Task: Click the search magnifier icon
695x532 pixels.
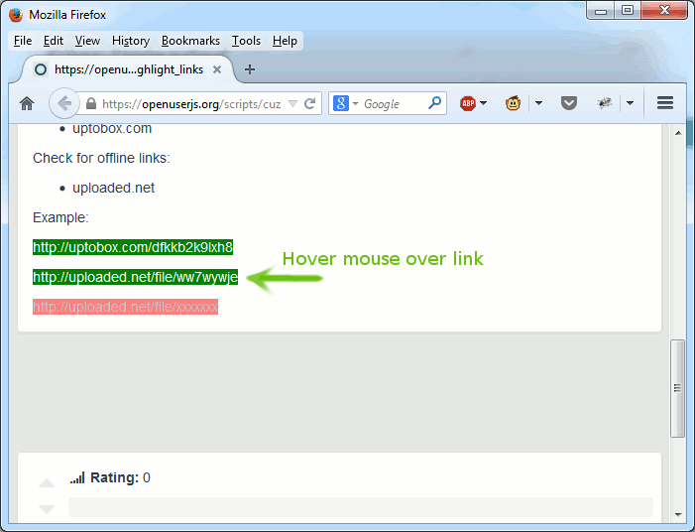Action: (x=435, y=103)
